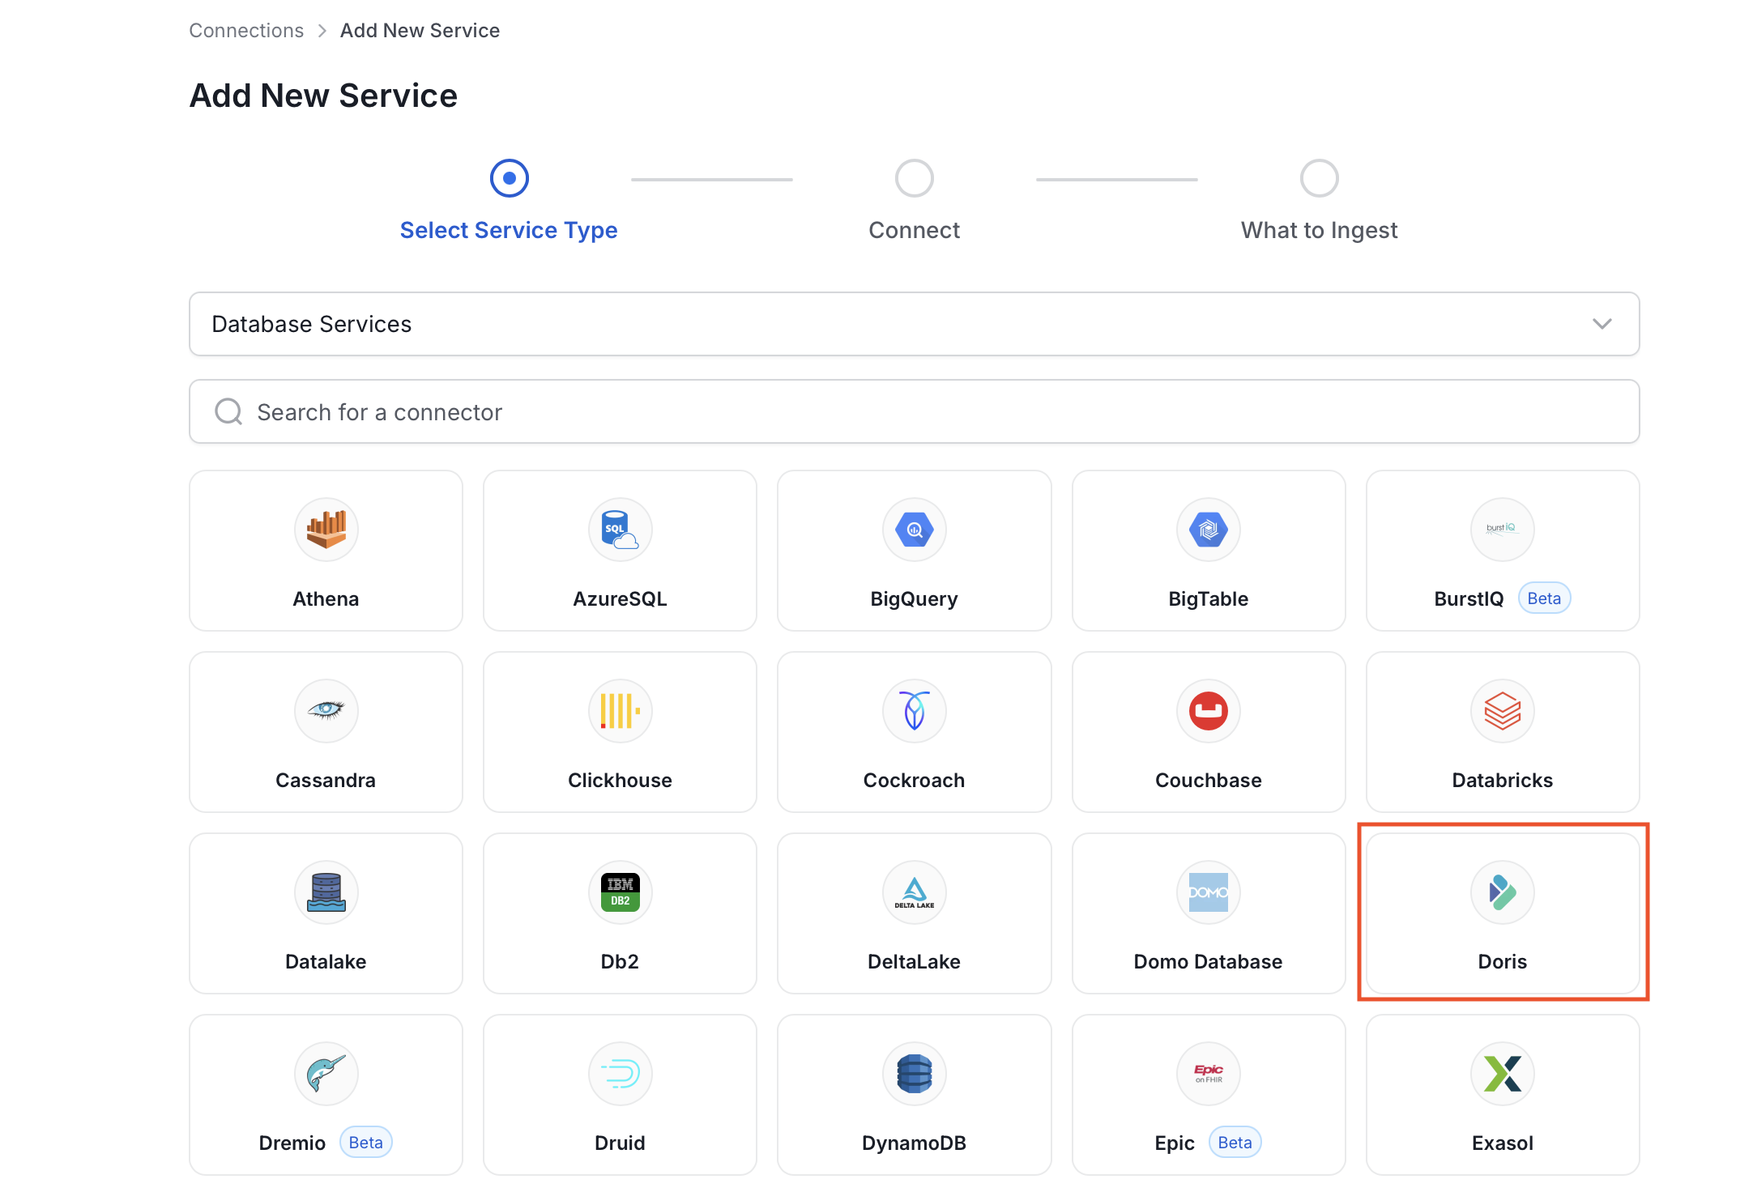Click the Databricks card label
This screenshot has height=1192, width=1753.
click(x=1503, y=780)
